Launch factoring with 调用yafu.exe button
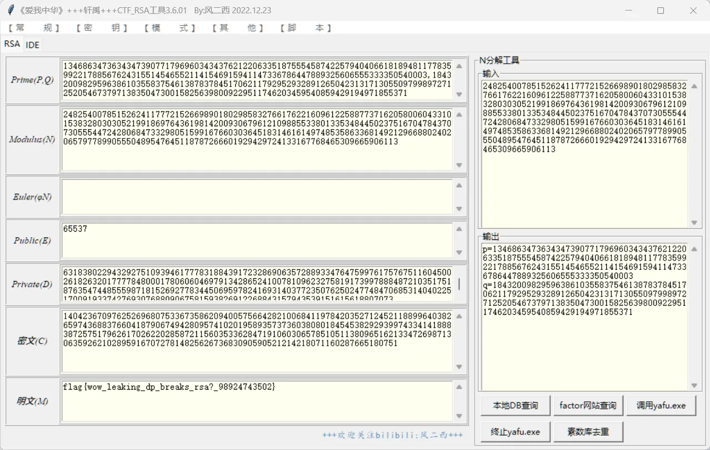The width and height of the screenshot is (710, 450). point(661,406)
